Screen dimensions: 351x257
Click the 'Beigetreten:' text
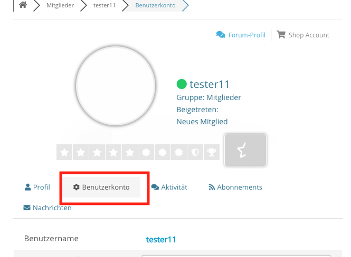pyautogui.click(x=197, y=110)
